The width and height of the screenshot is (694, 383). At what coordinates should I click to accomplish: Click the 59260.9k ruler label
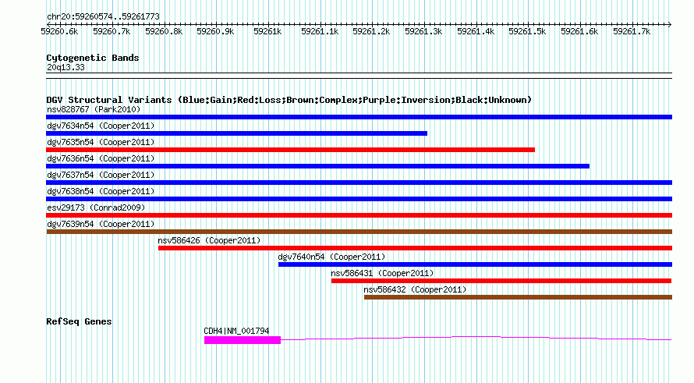point(215,31)
